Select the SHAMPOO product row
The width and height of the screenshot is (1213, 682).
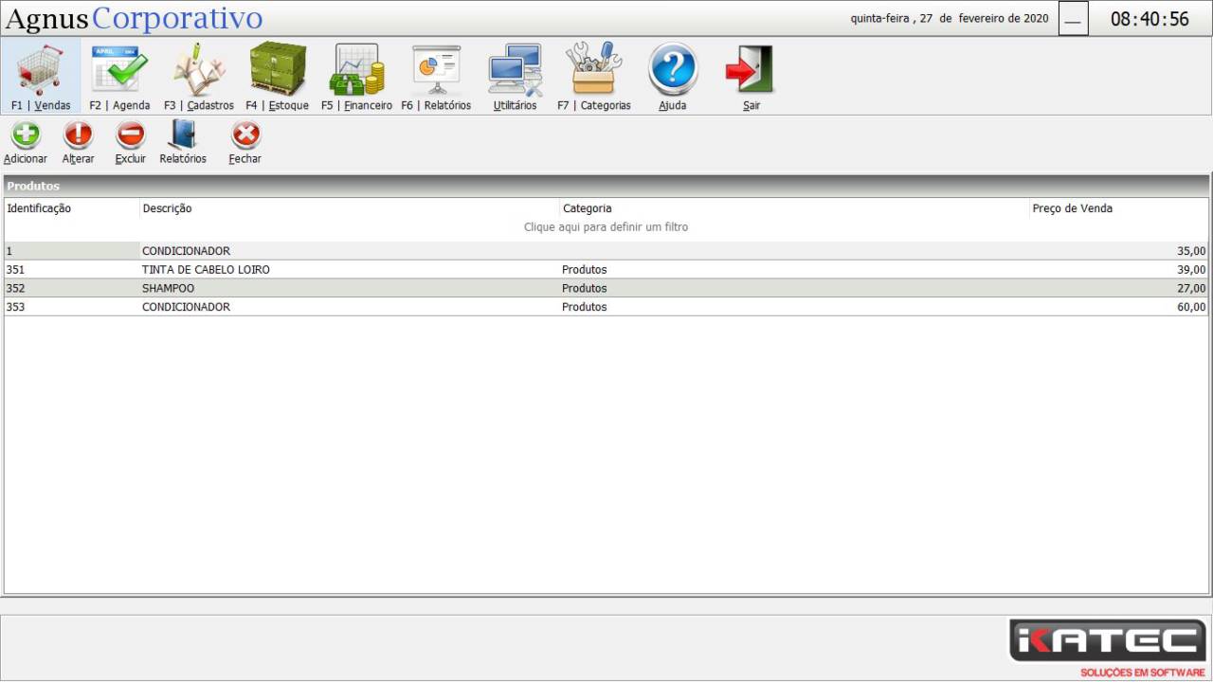point(168,288)
